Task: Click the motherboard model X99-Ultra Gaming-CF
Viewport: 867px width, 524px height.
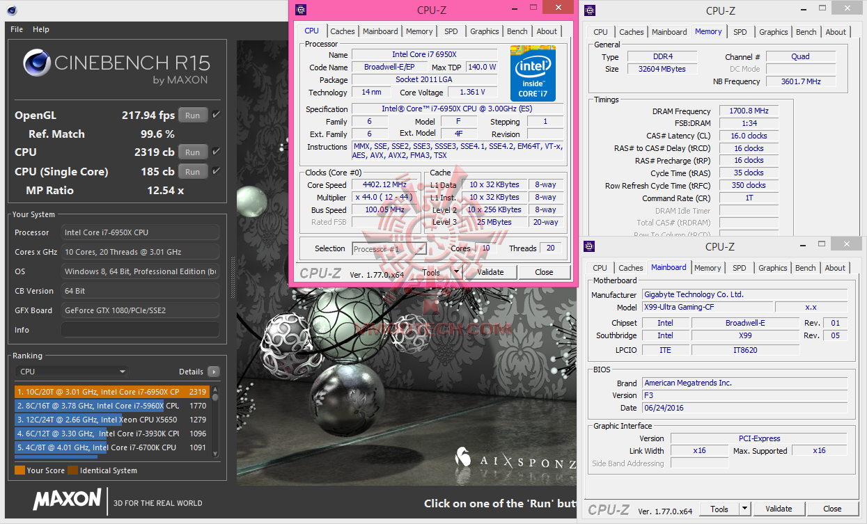Action: (x=707, y=307)
